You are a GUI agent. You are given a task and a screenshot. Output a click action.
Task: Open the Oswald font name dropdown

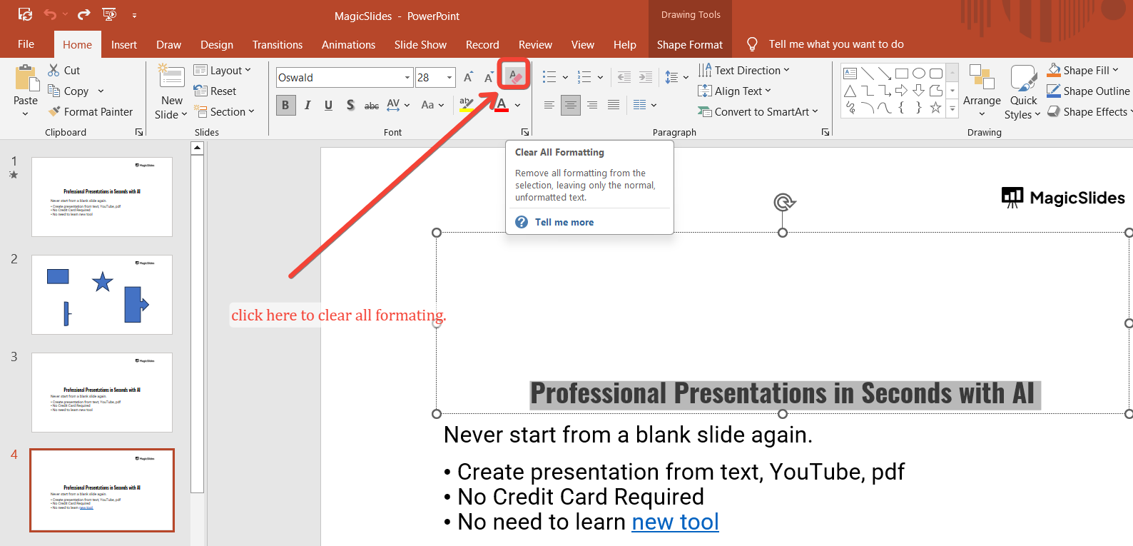click(x=407, y=77)
